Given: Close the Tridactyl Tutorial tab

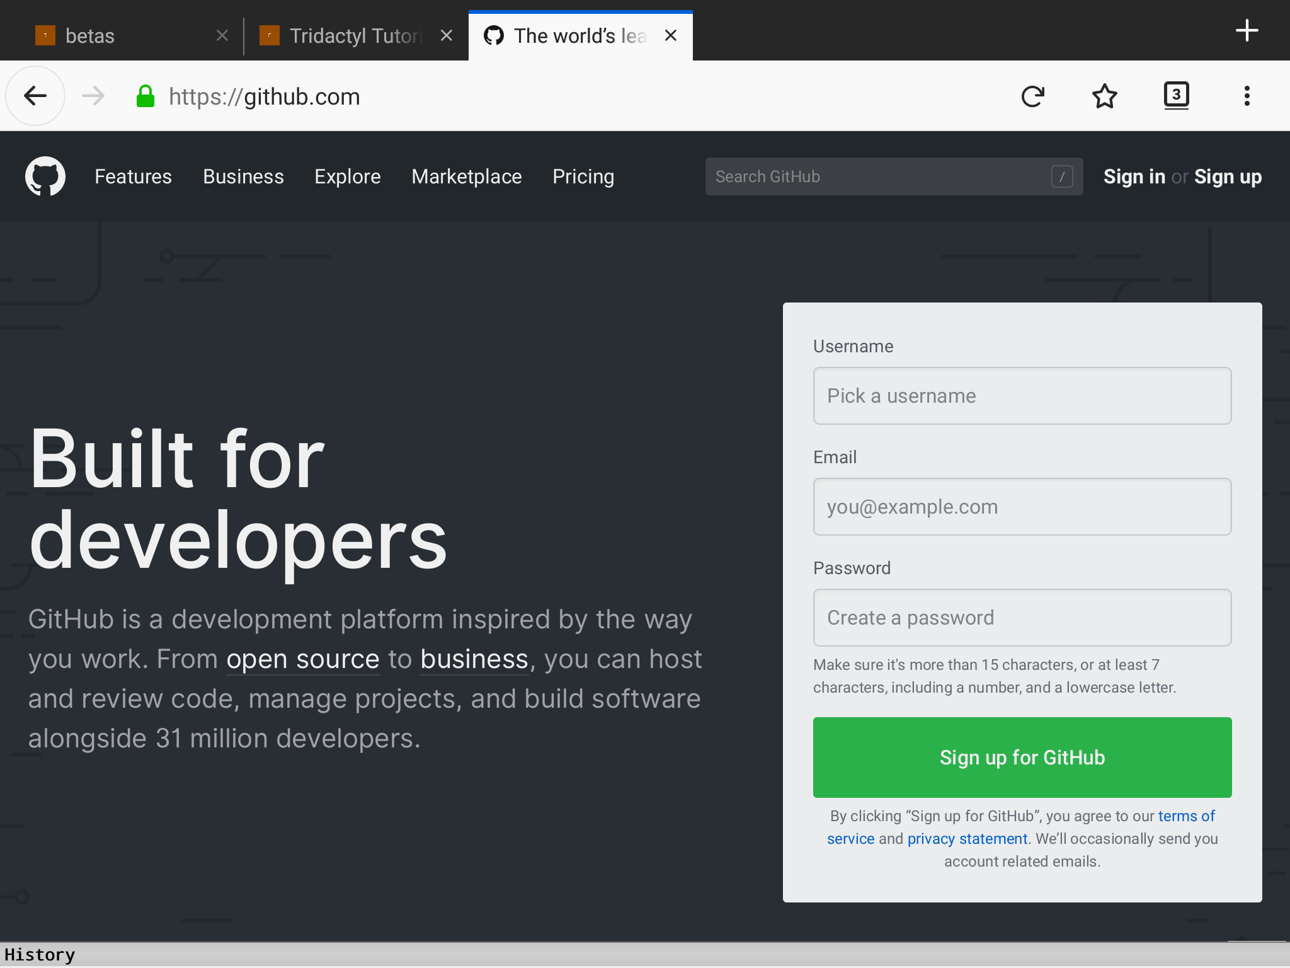Looking at the screenshot, I should point(447,35).
